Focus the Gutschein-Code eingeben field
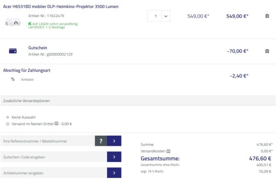The image size is (276, 184). [53, 157]
